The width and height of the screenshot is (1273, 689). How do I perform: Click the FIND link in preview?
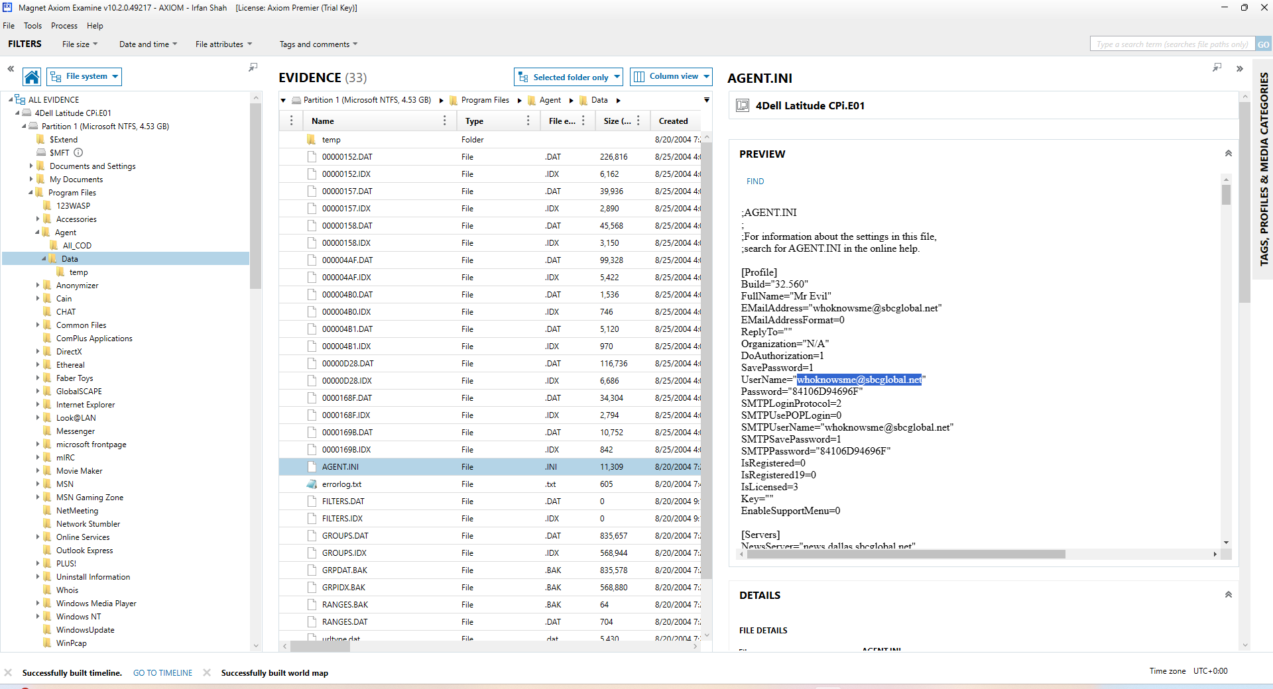[x=755, y=182]
